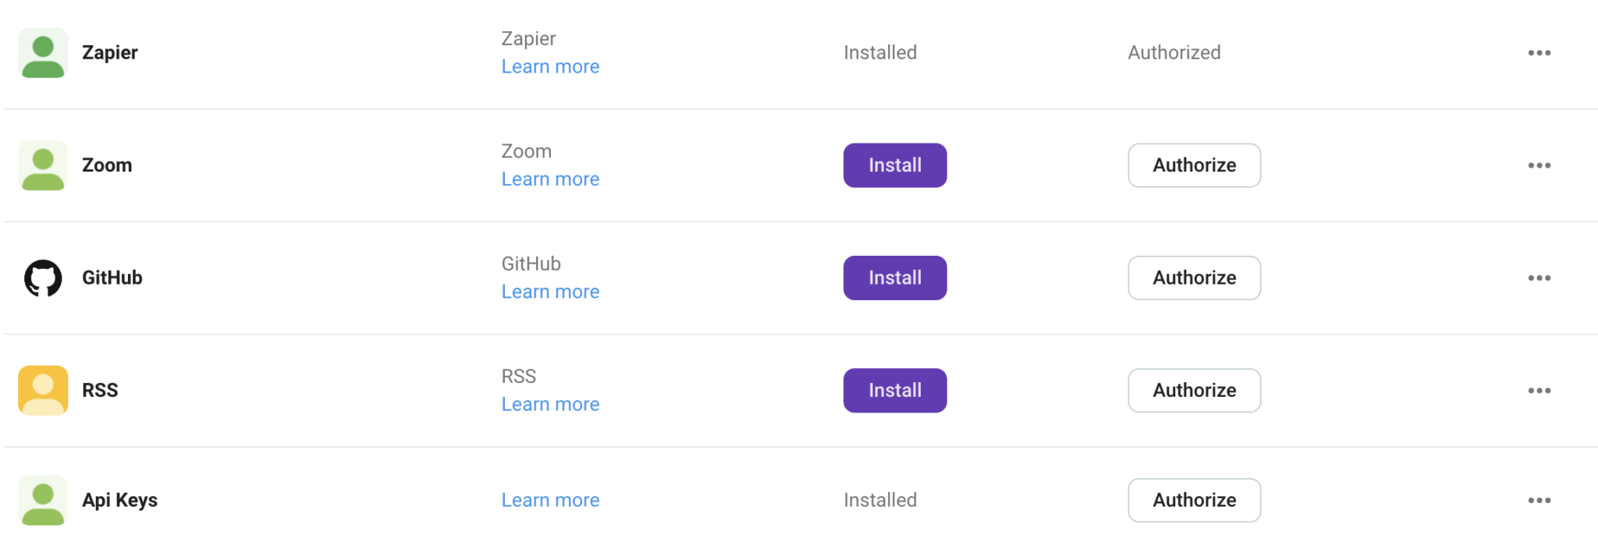Click the Zoom integration icon

point(44,165)
